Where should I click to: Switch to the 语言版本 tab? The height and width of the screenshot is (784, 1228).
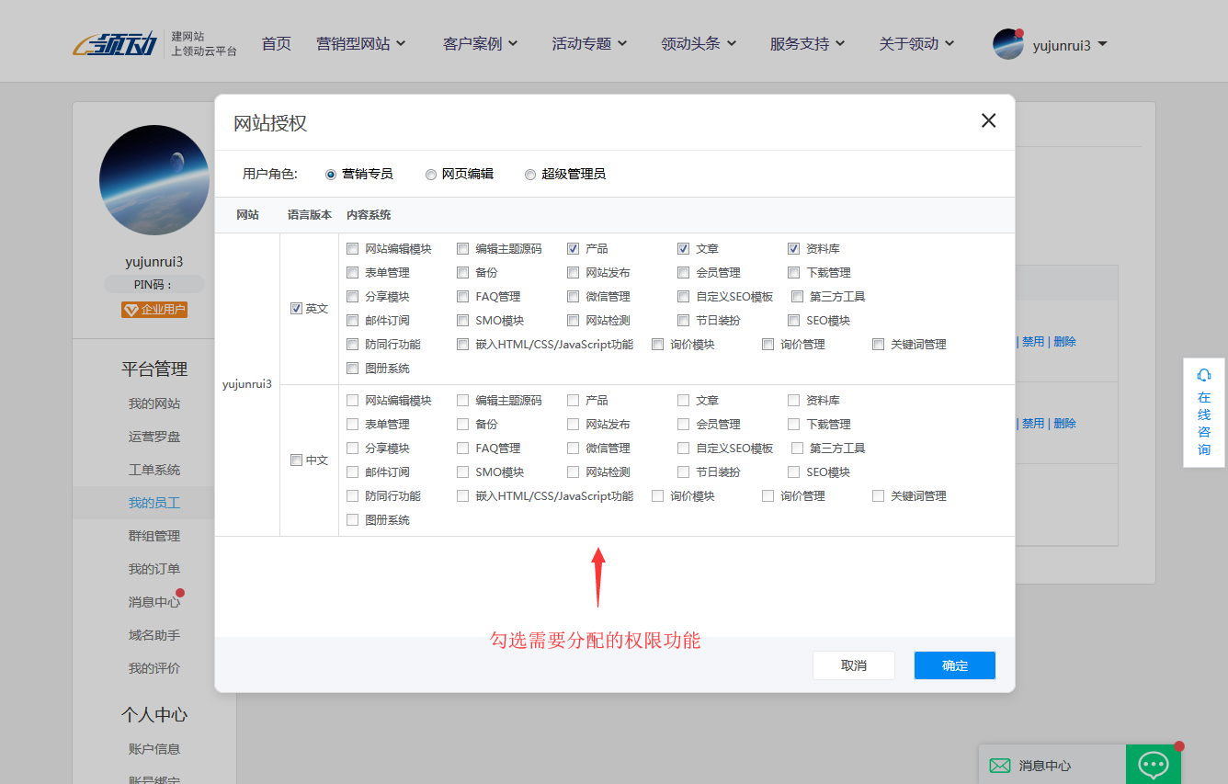pos(309,212)
